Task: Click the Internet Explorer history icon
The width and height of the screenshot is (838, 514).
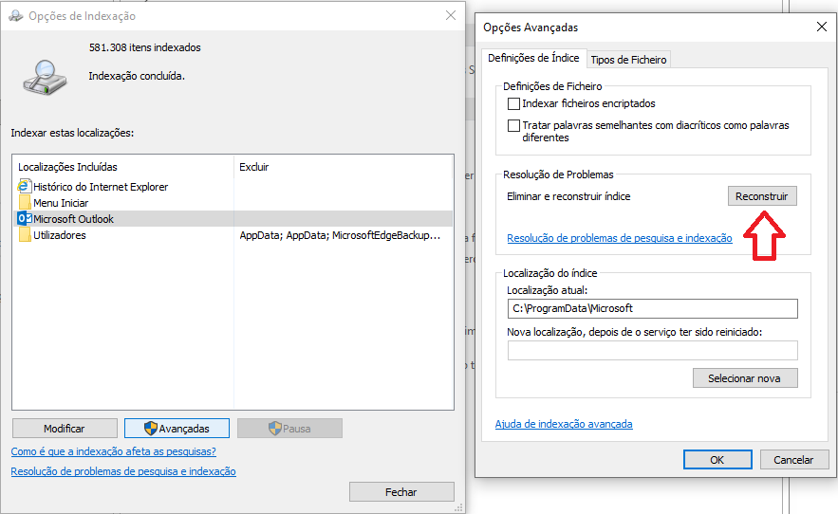Action: [x=25, y=187]
